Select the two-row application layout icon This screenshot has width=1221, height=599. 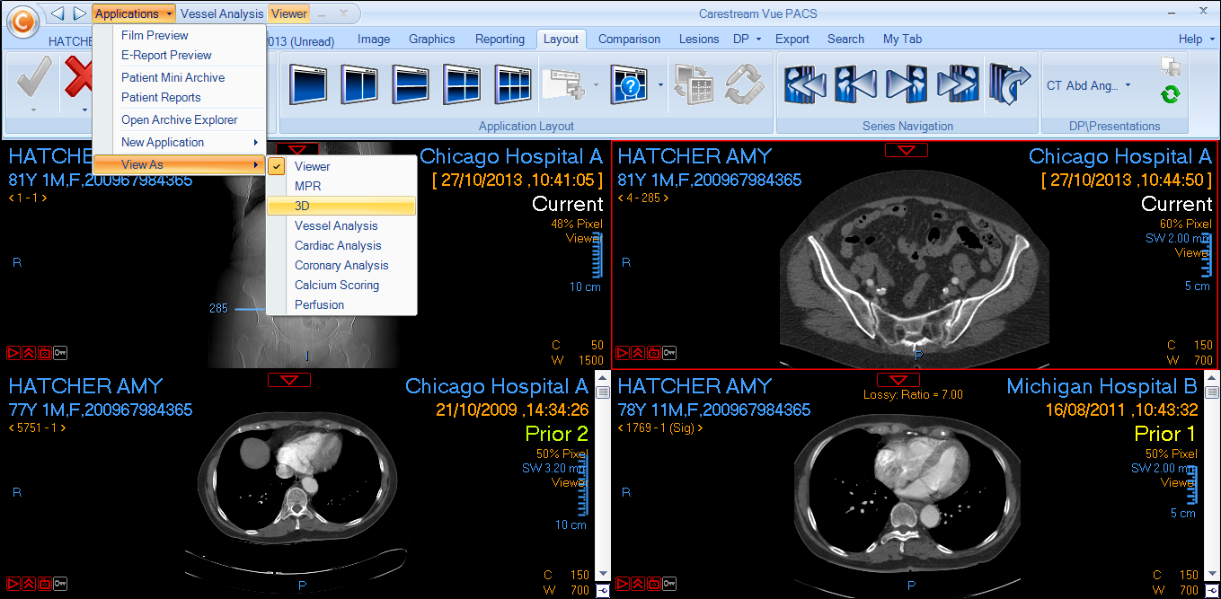411,84
